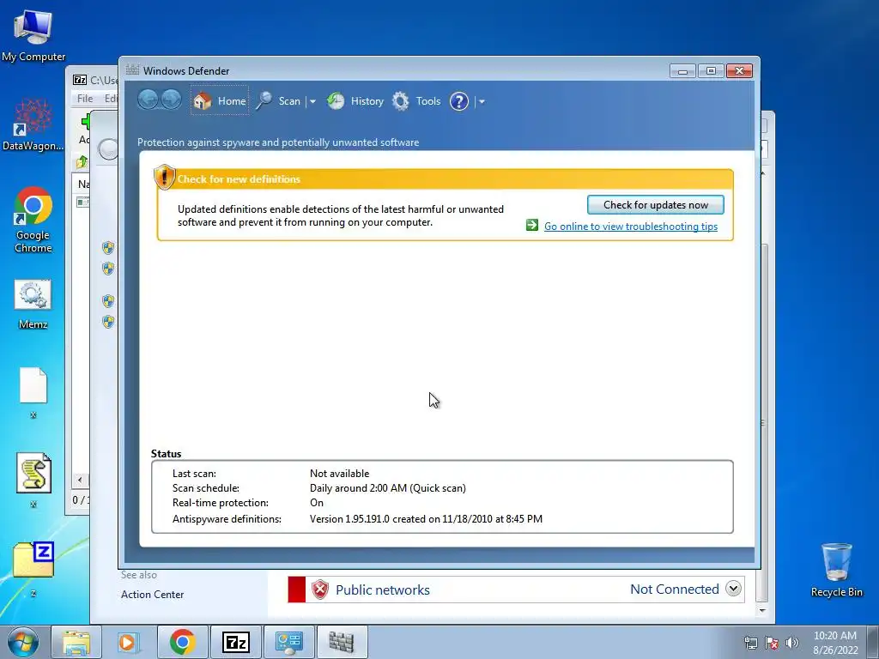Click the Daily around 2:00 AM schedule text

click(x=388, y=488)
